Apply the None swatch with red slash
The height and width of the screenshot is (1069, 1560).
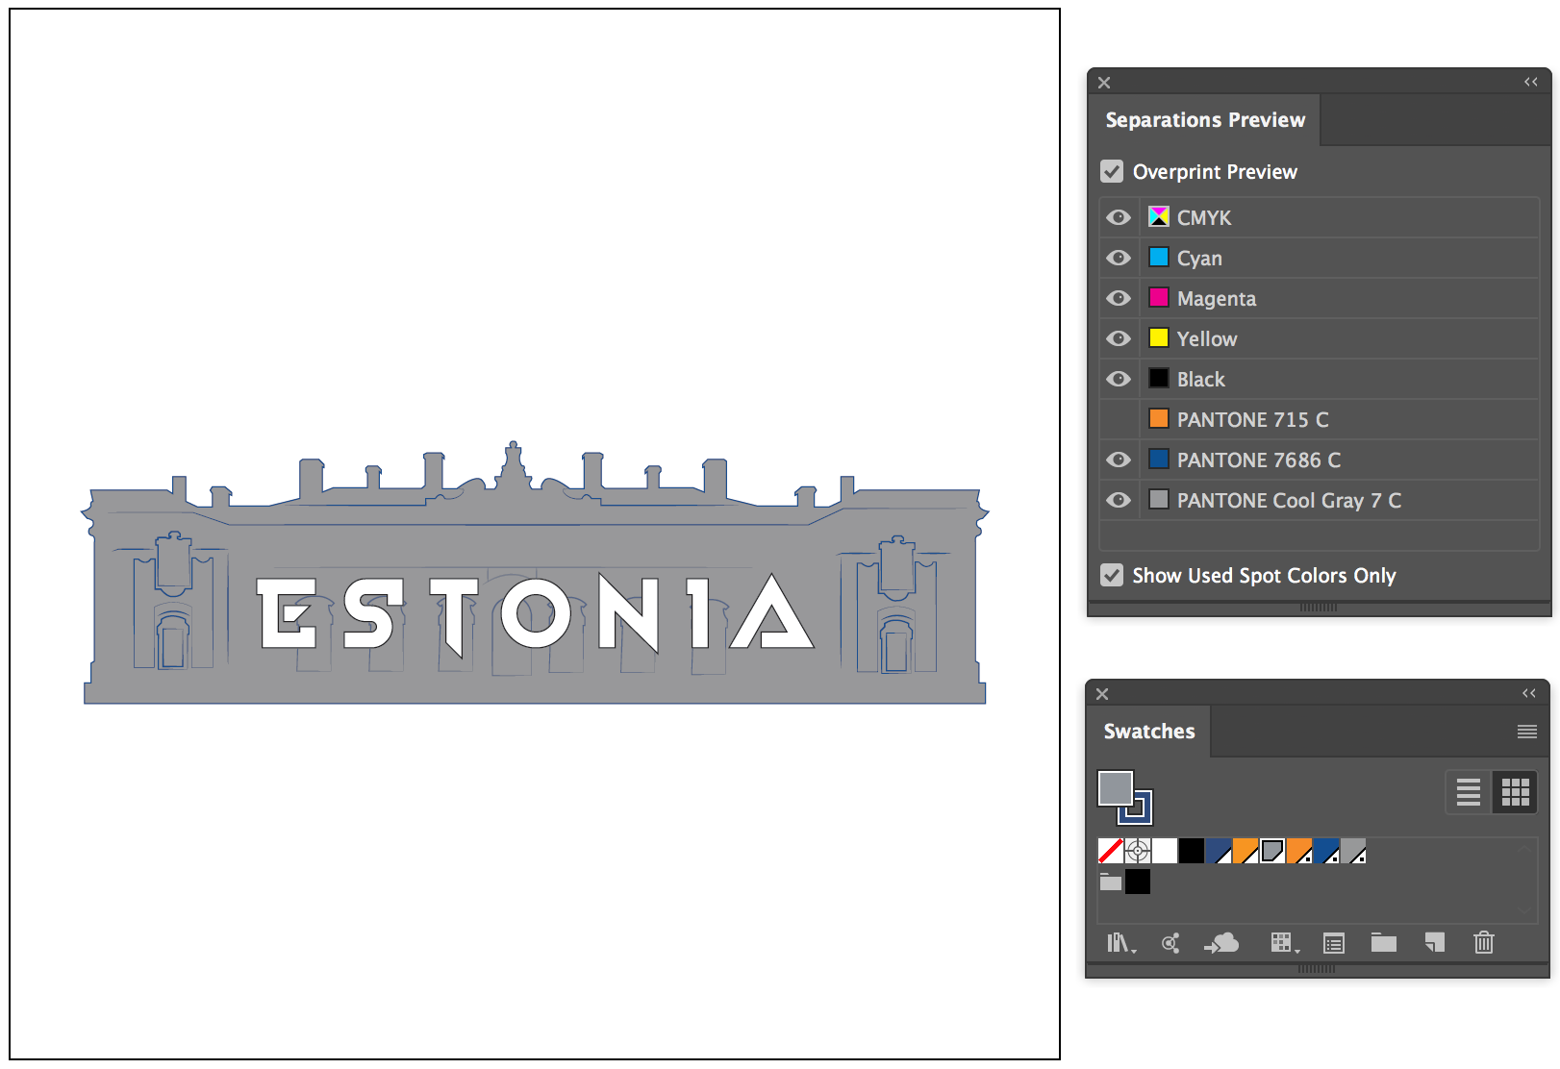click(1111, 851)
